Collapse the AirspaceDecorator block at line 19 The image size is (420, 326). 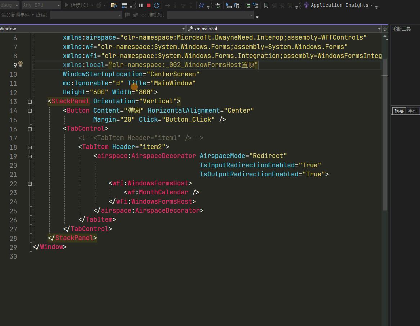pyautogui.click(x=30, y=157)
